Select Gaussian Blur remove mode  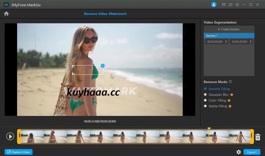(217, 95)
